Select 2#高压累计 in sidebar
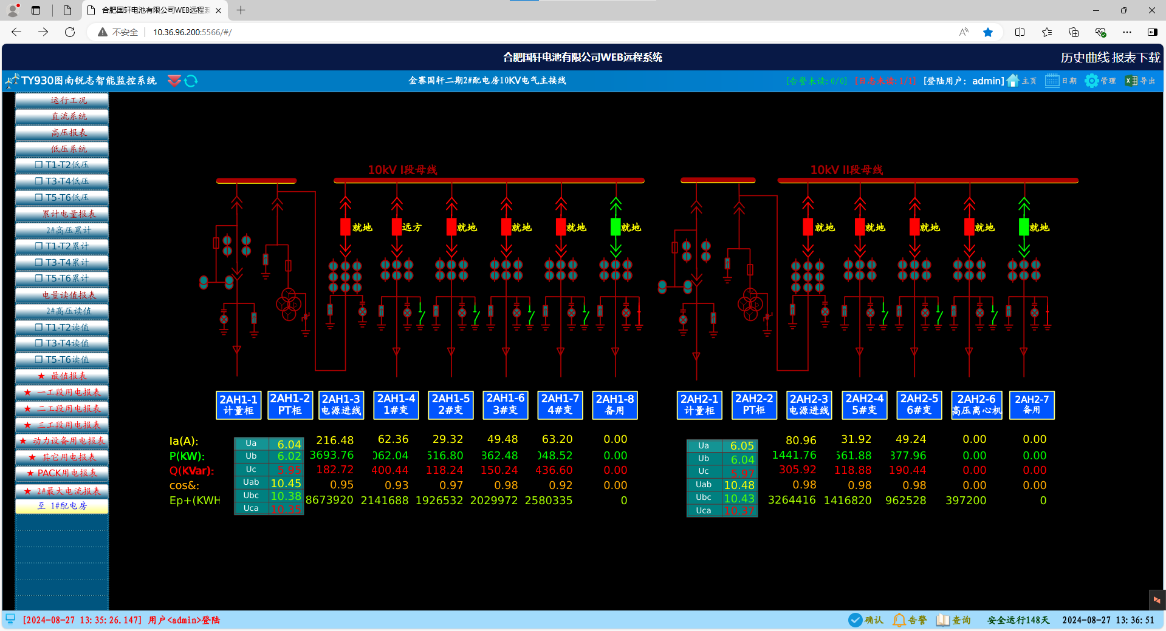This screenshot has height=631, width=1166. click(62, 231)
